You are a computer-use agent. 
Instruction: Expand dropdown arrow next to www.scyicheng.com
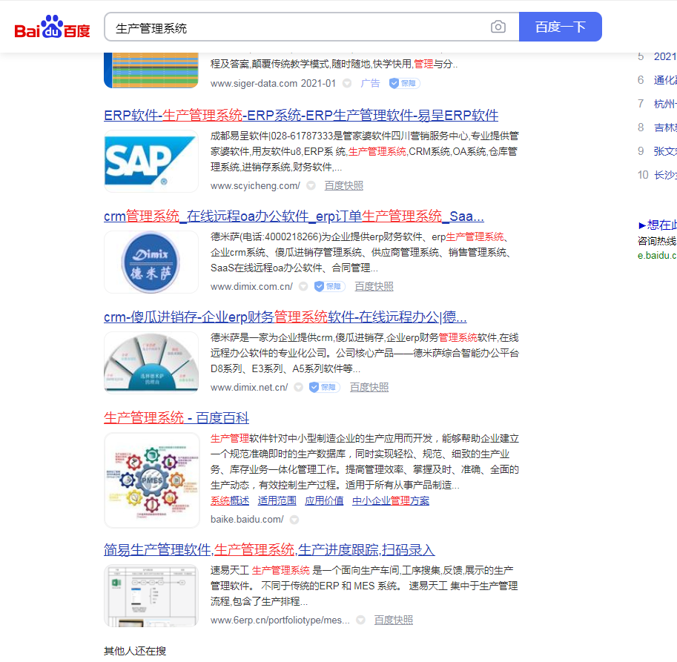[311, 185]
